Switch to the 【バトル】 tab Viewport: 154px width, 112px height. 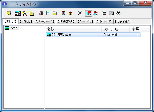tap(26, 22)
